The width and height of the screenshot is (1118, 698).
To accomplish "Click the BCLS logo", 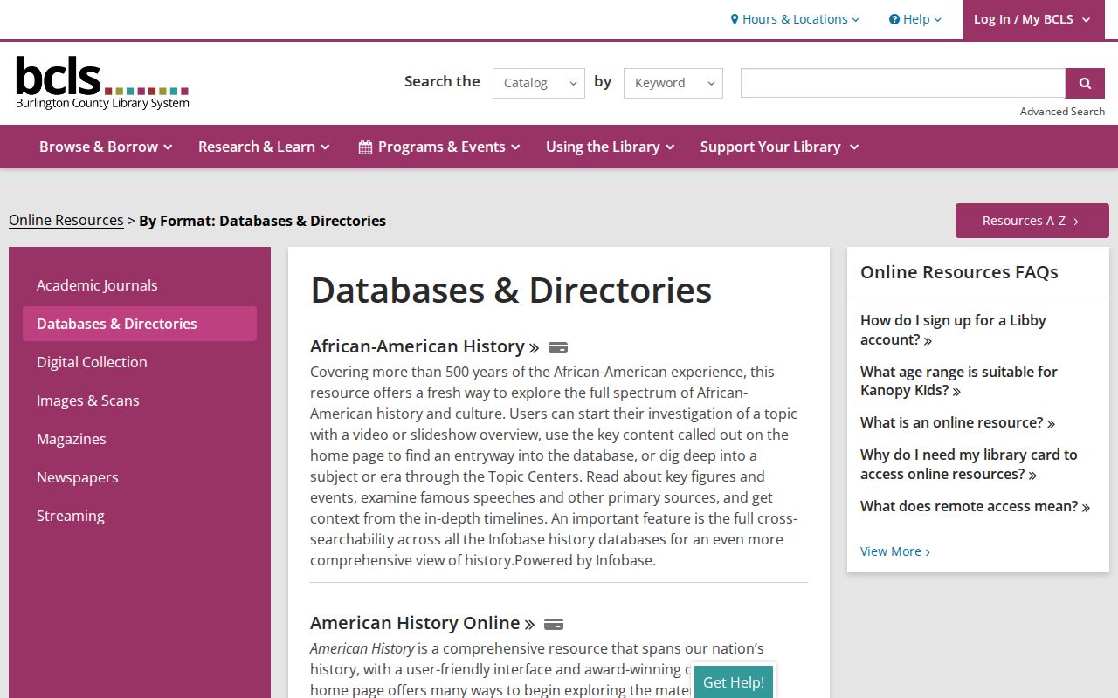I will tap(102, 83).
